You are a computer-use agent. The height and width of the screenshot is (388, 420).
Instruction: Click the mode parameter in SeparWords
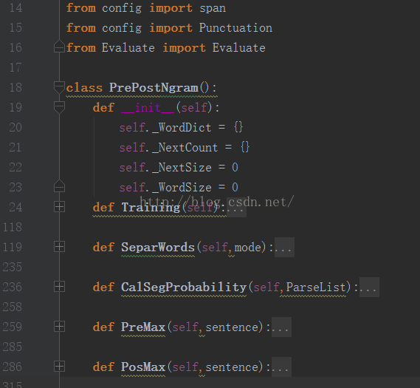[248, 248]
